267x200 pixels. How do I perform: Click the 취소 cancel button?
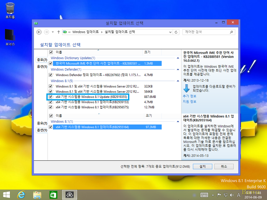224,167
